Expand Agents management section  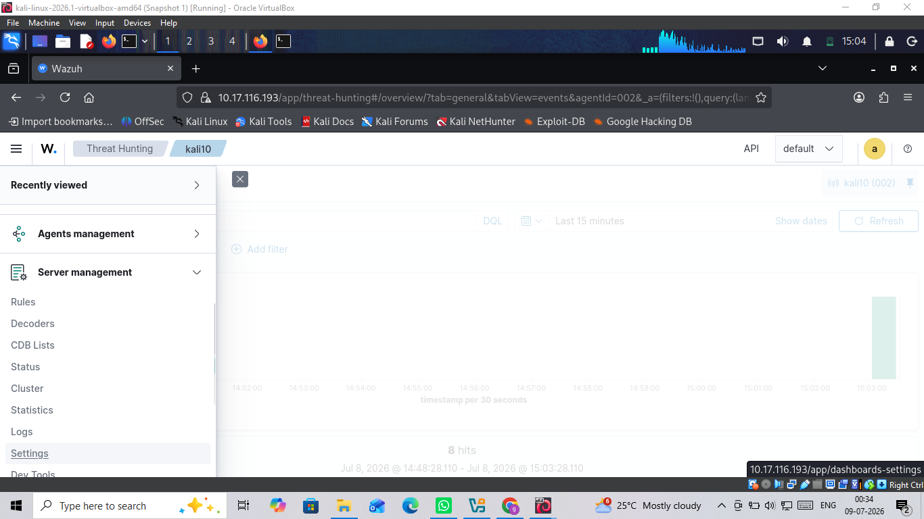click(108, 234)
